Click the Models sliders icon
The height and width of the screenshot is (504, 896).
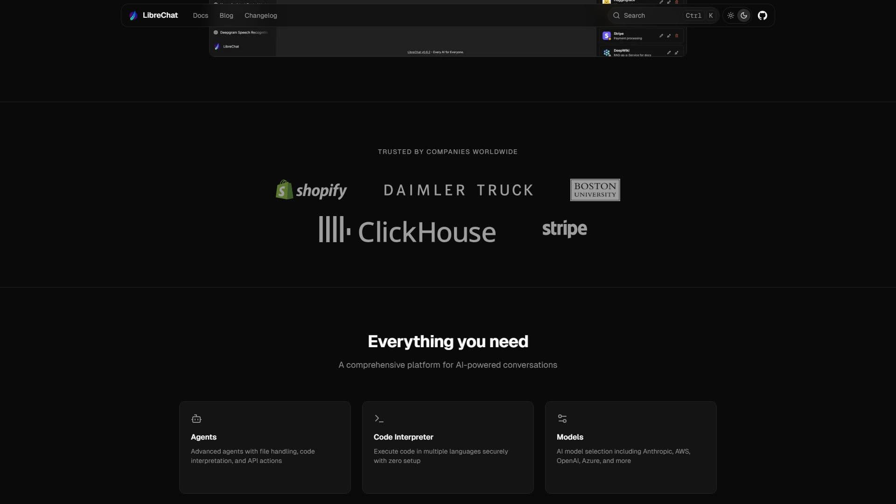(x=562, y=419)
